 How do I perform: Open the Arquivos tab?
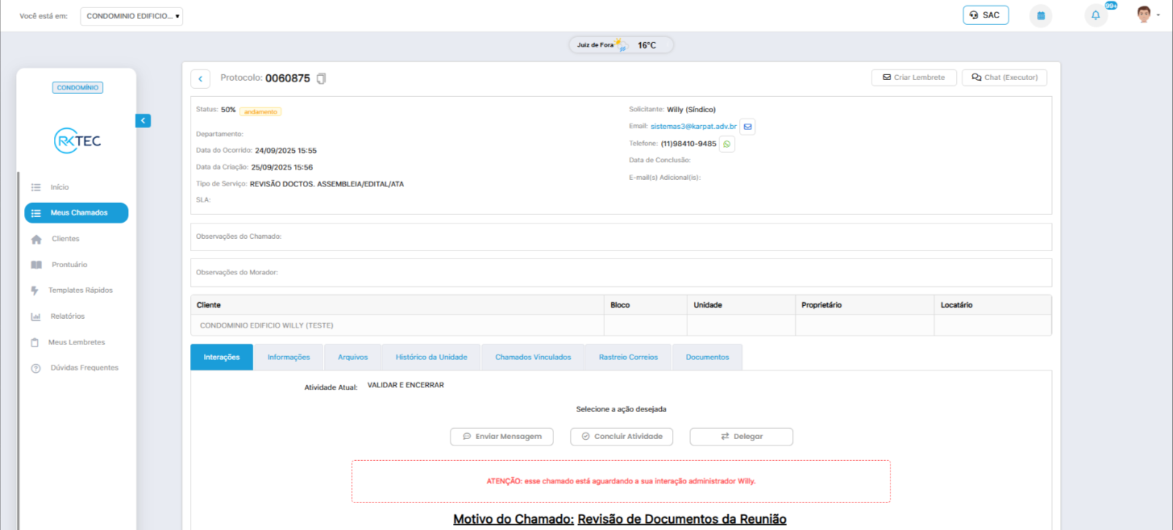point(352,357)
